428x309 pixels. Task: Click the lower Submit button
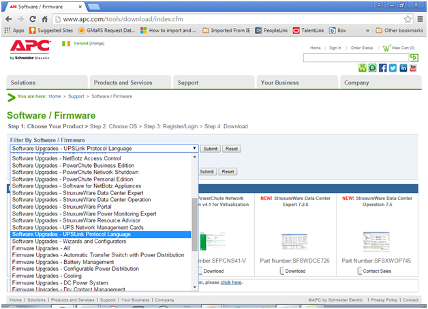pos(207,172)
